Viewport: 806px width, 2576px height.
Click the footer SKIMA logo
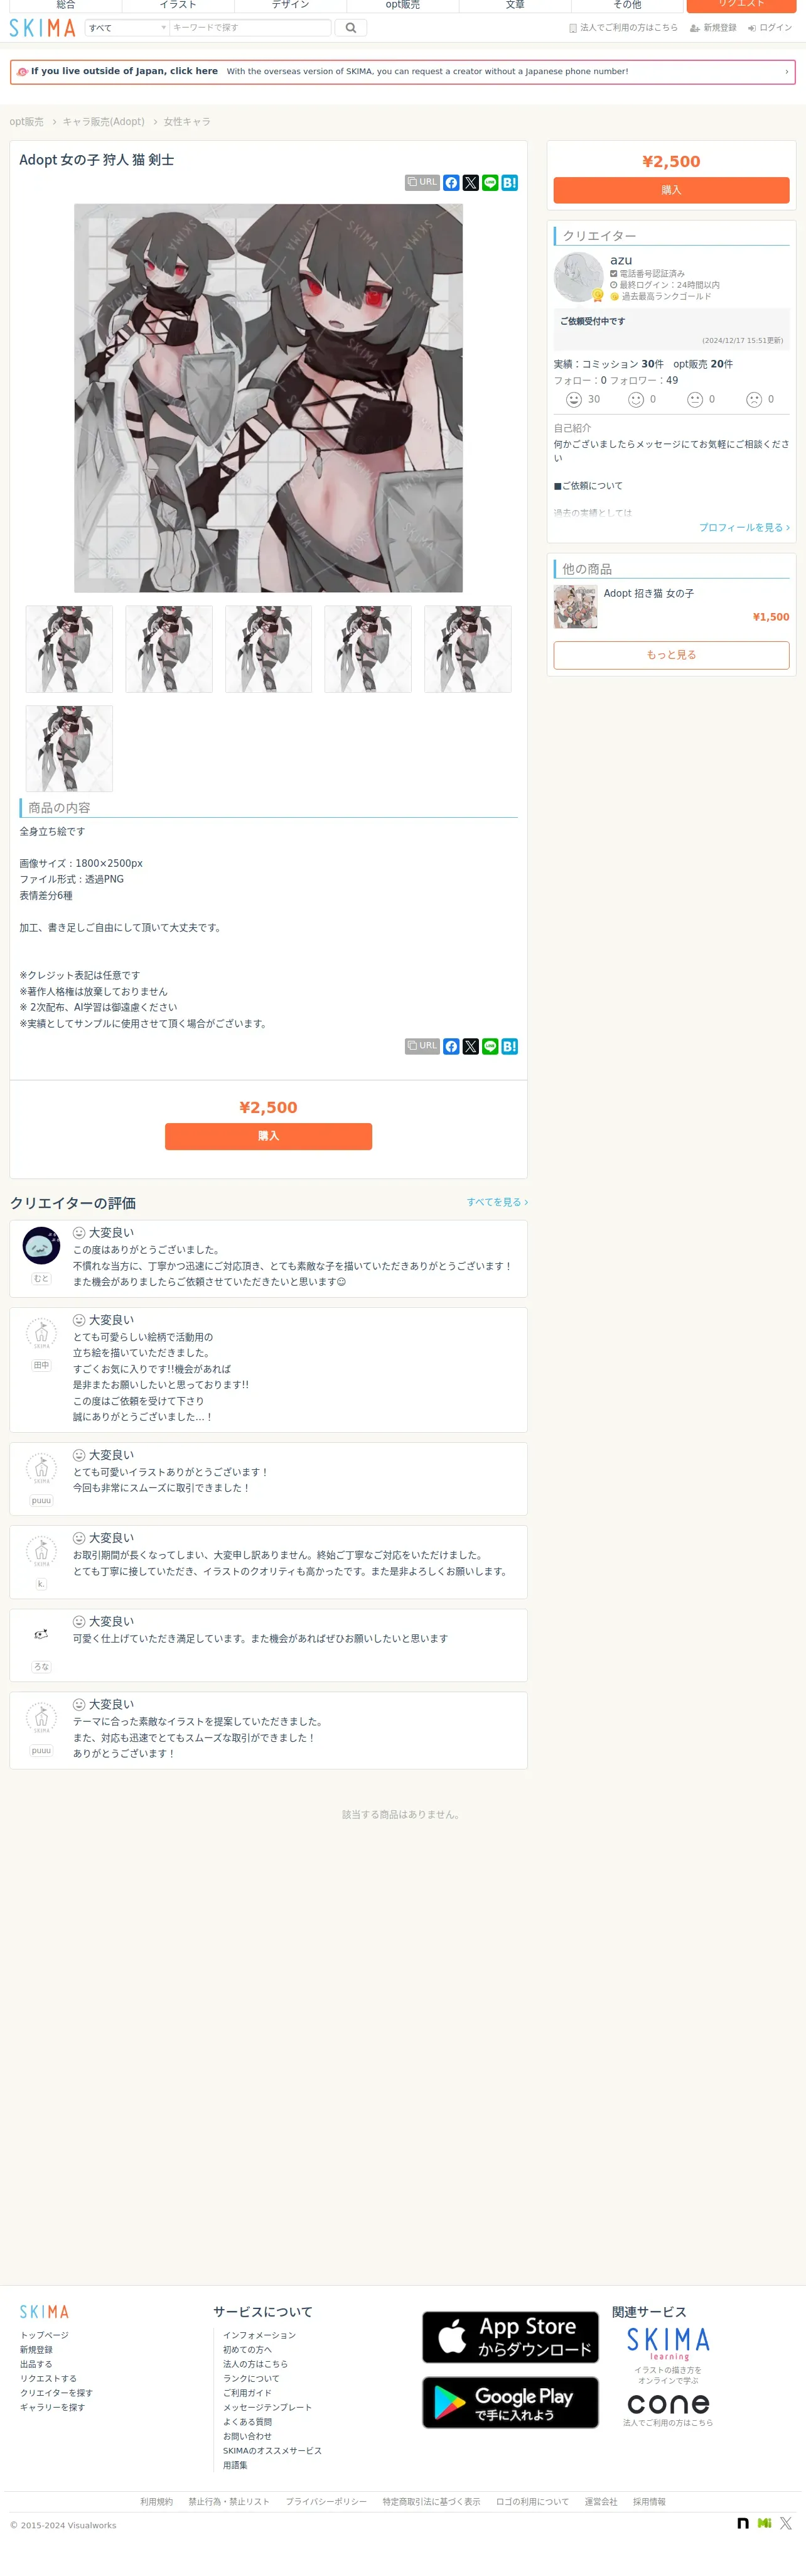[x=44, y=2312]
